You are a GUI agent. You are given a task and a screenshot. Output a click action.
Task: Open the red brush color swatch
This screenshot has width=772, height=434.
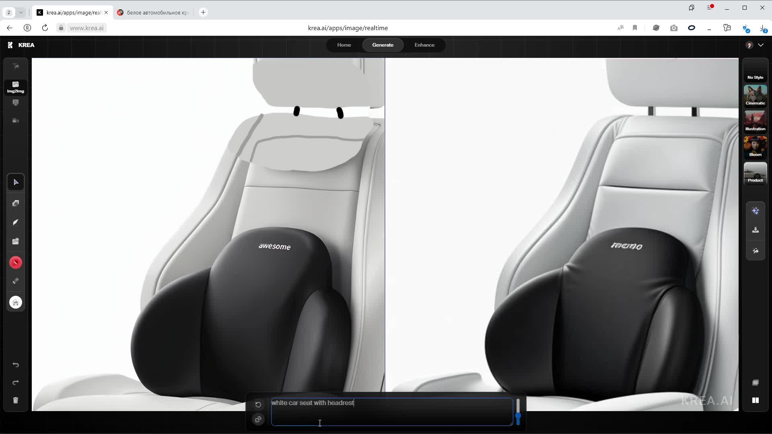pyautogui.click(x=16, y=263)
